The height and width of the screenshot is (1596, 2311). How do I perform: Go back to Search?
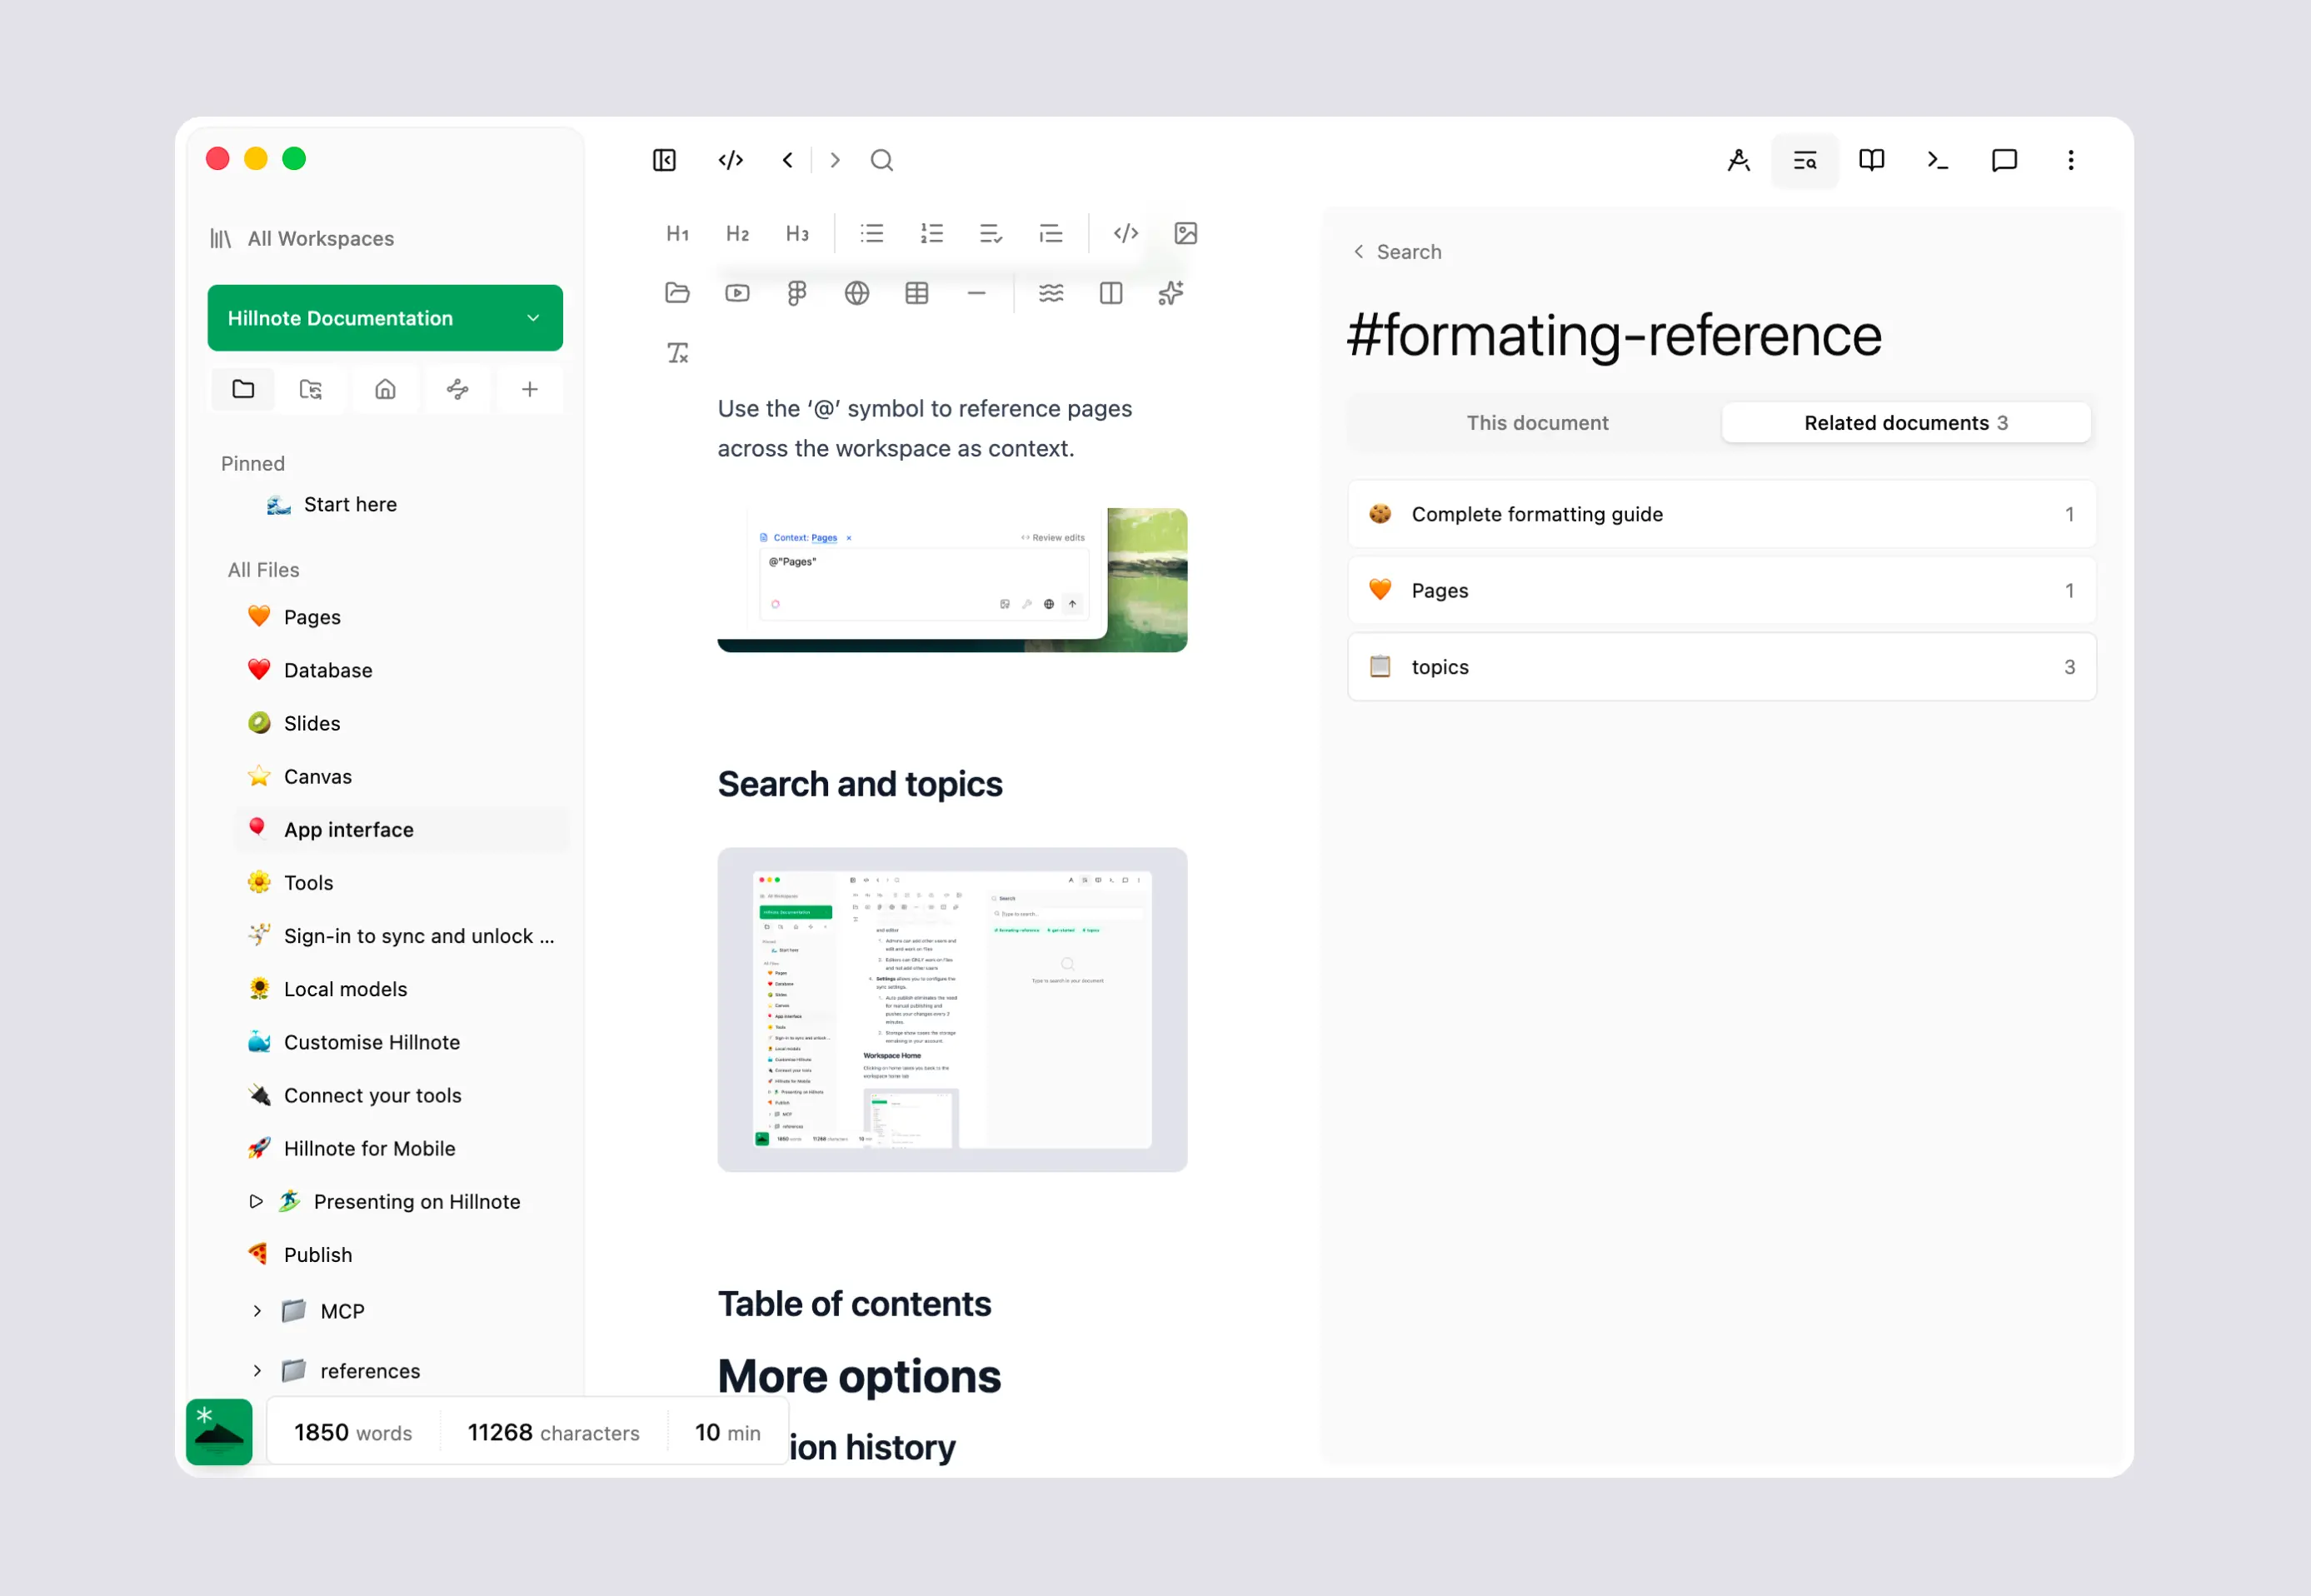[1397, 252]
